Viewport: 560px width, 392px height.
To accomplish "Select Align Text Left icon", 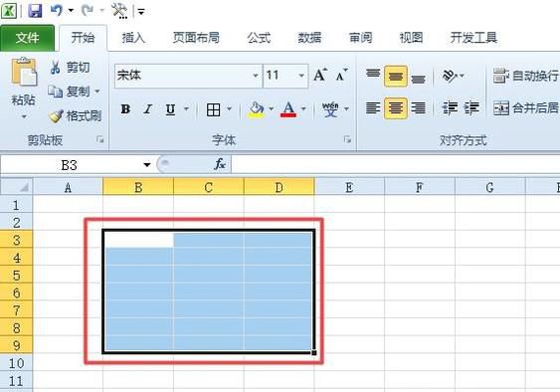I will [x=373, y=107].
